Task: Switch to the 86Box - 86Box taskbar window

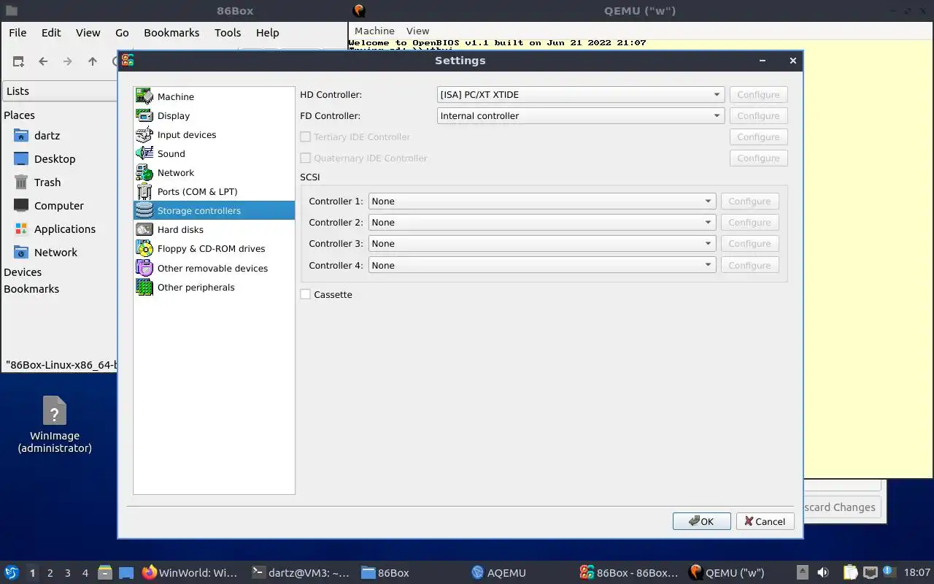Action: tap(629, 573)
